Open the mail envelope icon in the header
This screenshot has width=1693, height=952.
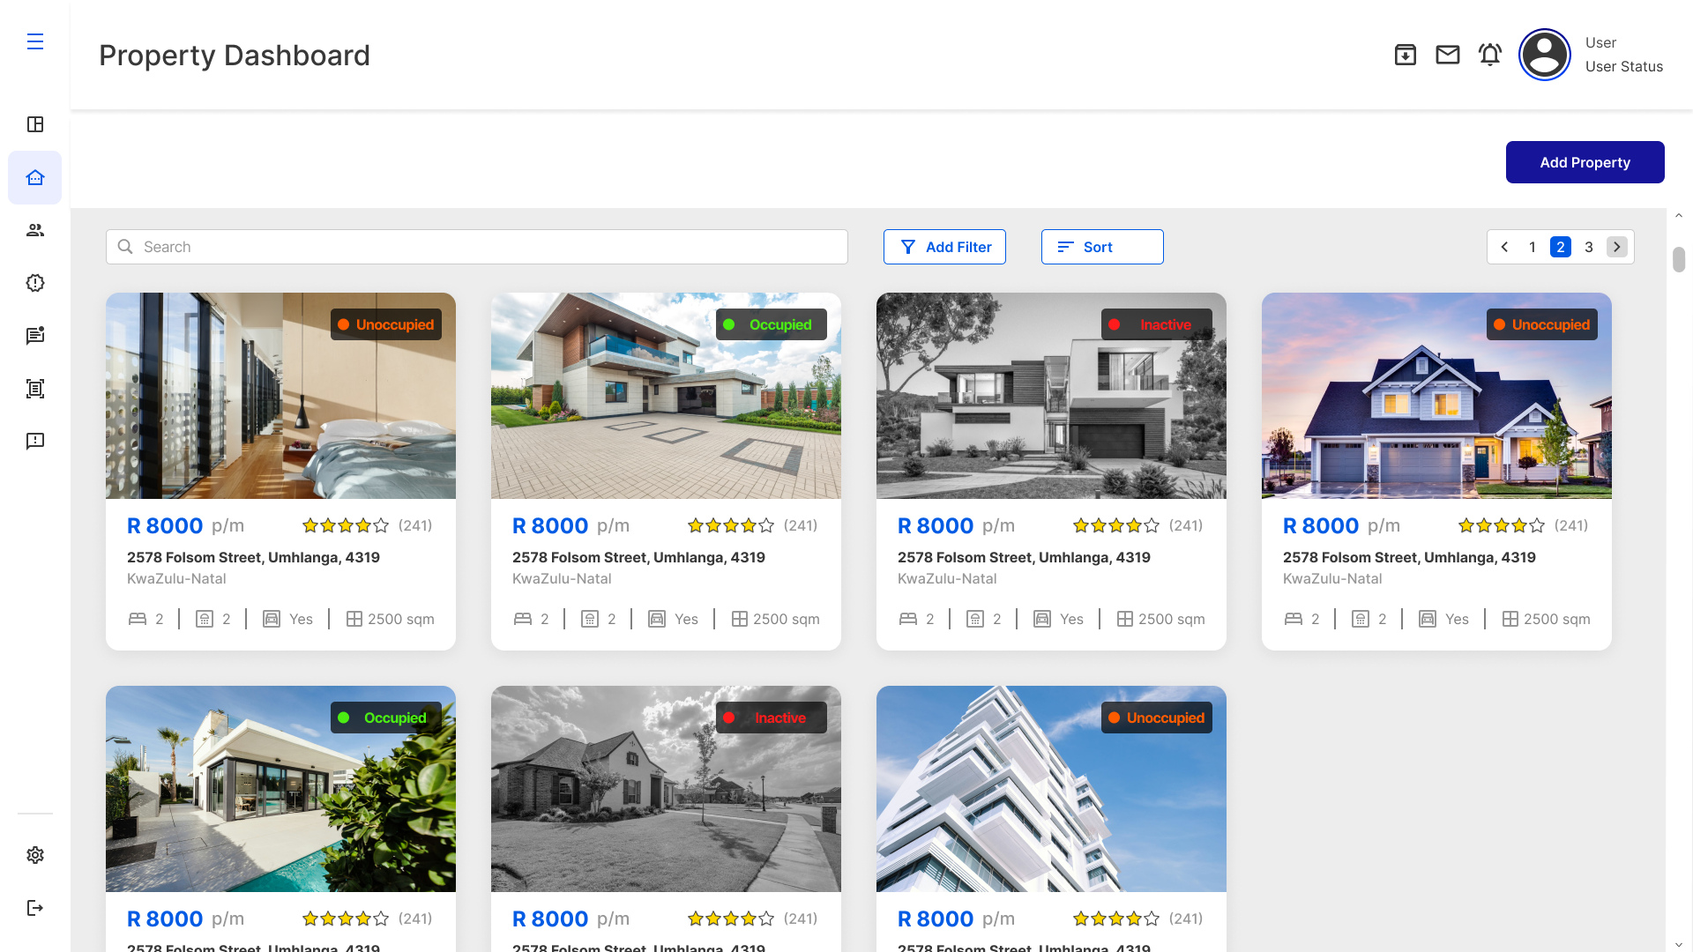click(x=1448, y=54)
